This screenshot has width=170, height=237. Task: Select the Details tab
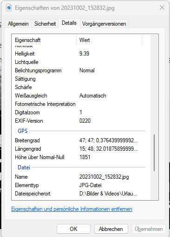tap(69, 23)
